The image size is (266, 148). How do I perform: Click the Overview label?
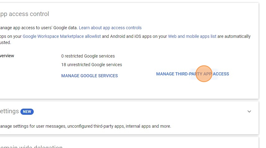(7, 56)
